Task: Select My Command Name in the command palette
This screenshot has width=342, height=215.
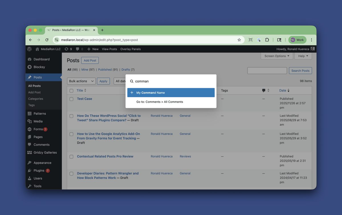Action: (x=171, y=93)
